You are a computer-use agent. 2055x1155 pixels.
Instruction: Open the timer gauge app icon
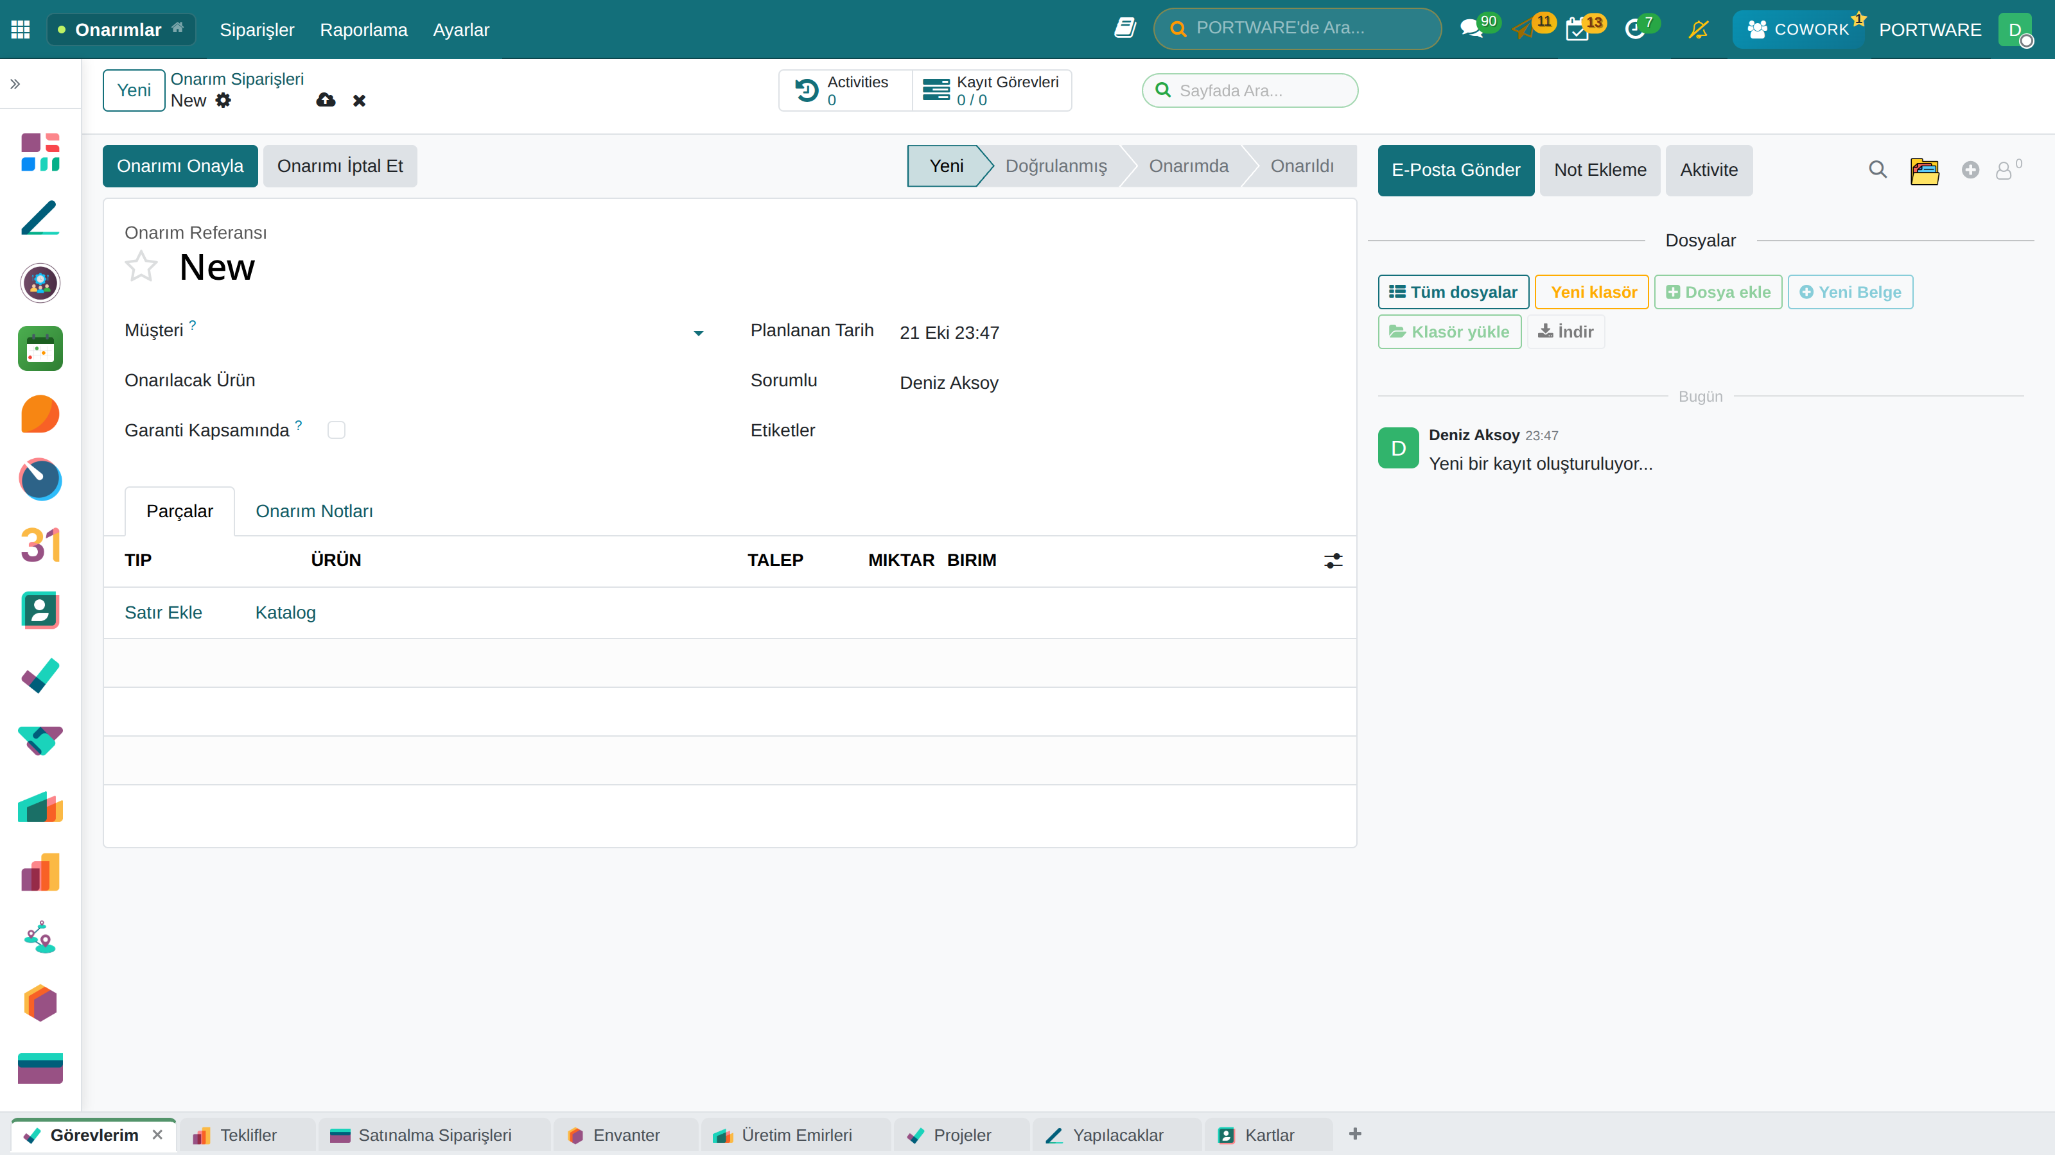40,479
